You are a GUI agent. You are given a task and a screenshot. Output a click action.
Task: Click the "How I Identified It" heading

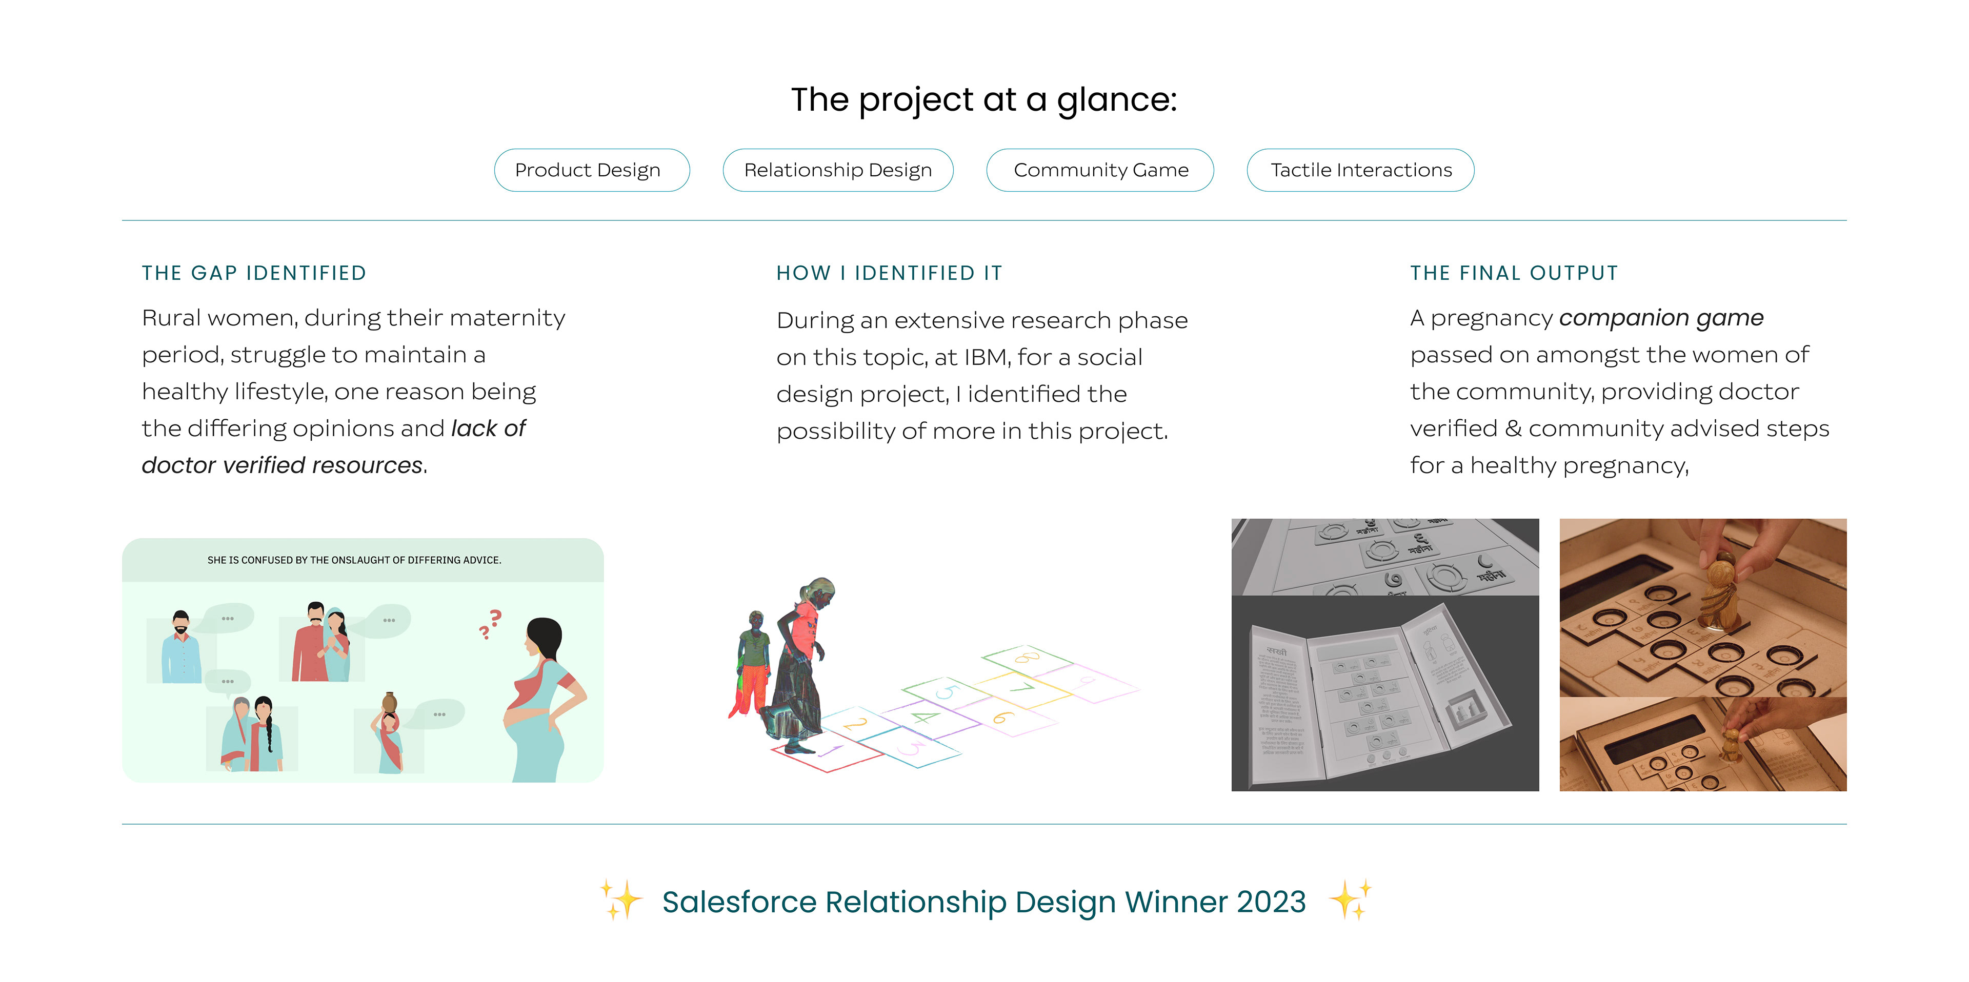coord(890,273)
